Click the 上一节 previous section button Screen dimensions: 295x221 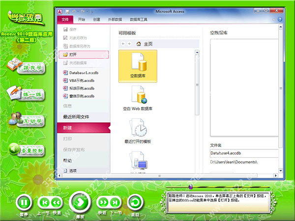(x=45, y=202)
